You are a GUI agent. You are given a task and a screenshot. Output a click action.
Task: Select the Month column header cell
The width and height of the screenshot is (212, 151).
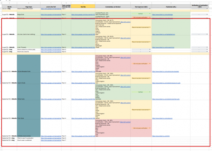pyautogui.click(x=9, y=6)
